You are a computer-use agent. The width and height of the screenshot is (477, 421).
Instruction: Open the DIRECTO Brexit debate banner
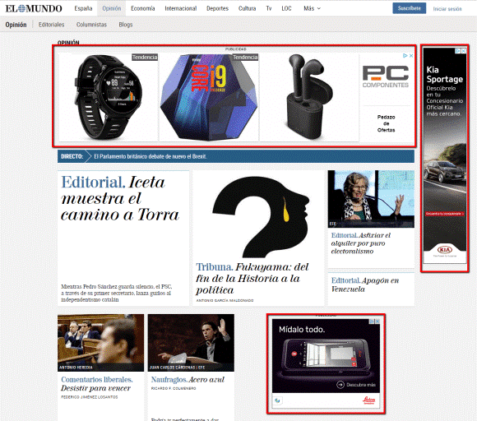[236, 156]
